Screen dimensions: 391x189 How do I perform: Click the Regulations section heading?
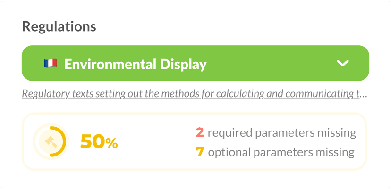pos(59,26)
